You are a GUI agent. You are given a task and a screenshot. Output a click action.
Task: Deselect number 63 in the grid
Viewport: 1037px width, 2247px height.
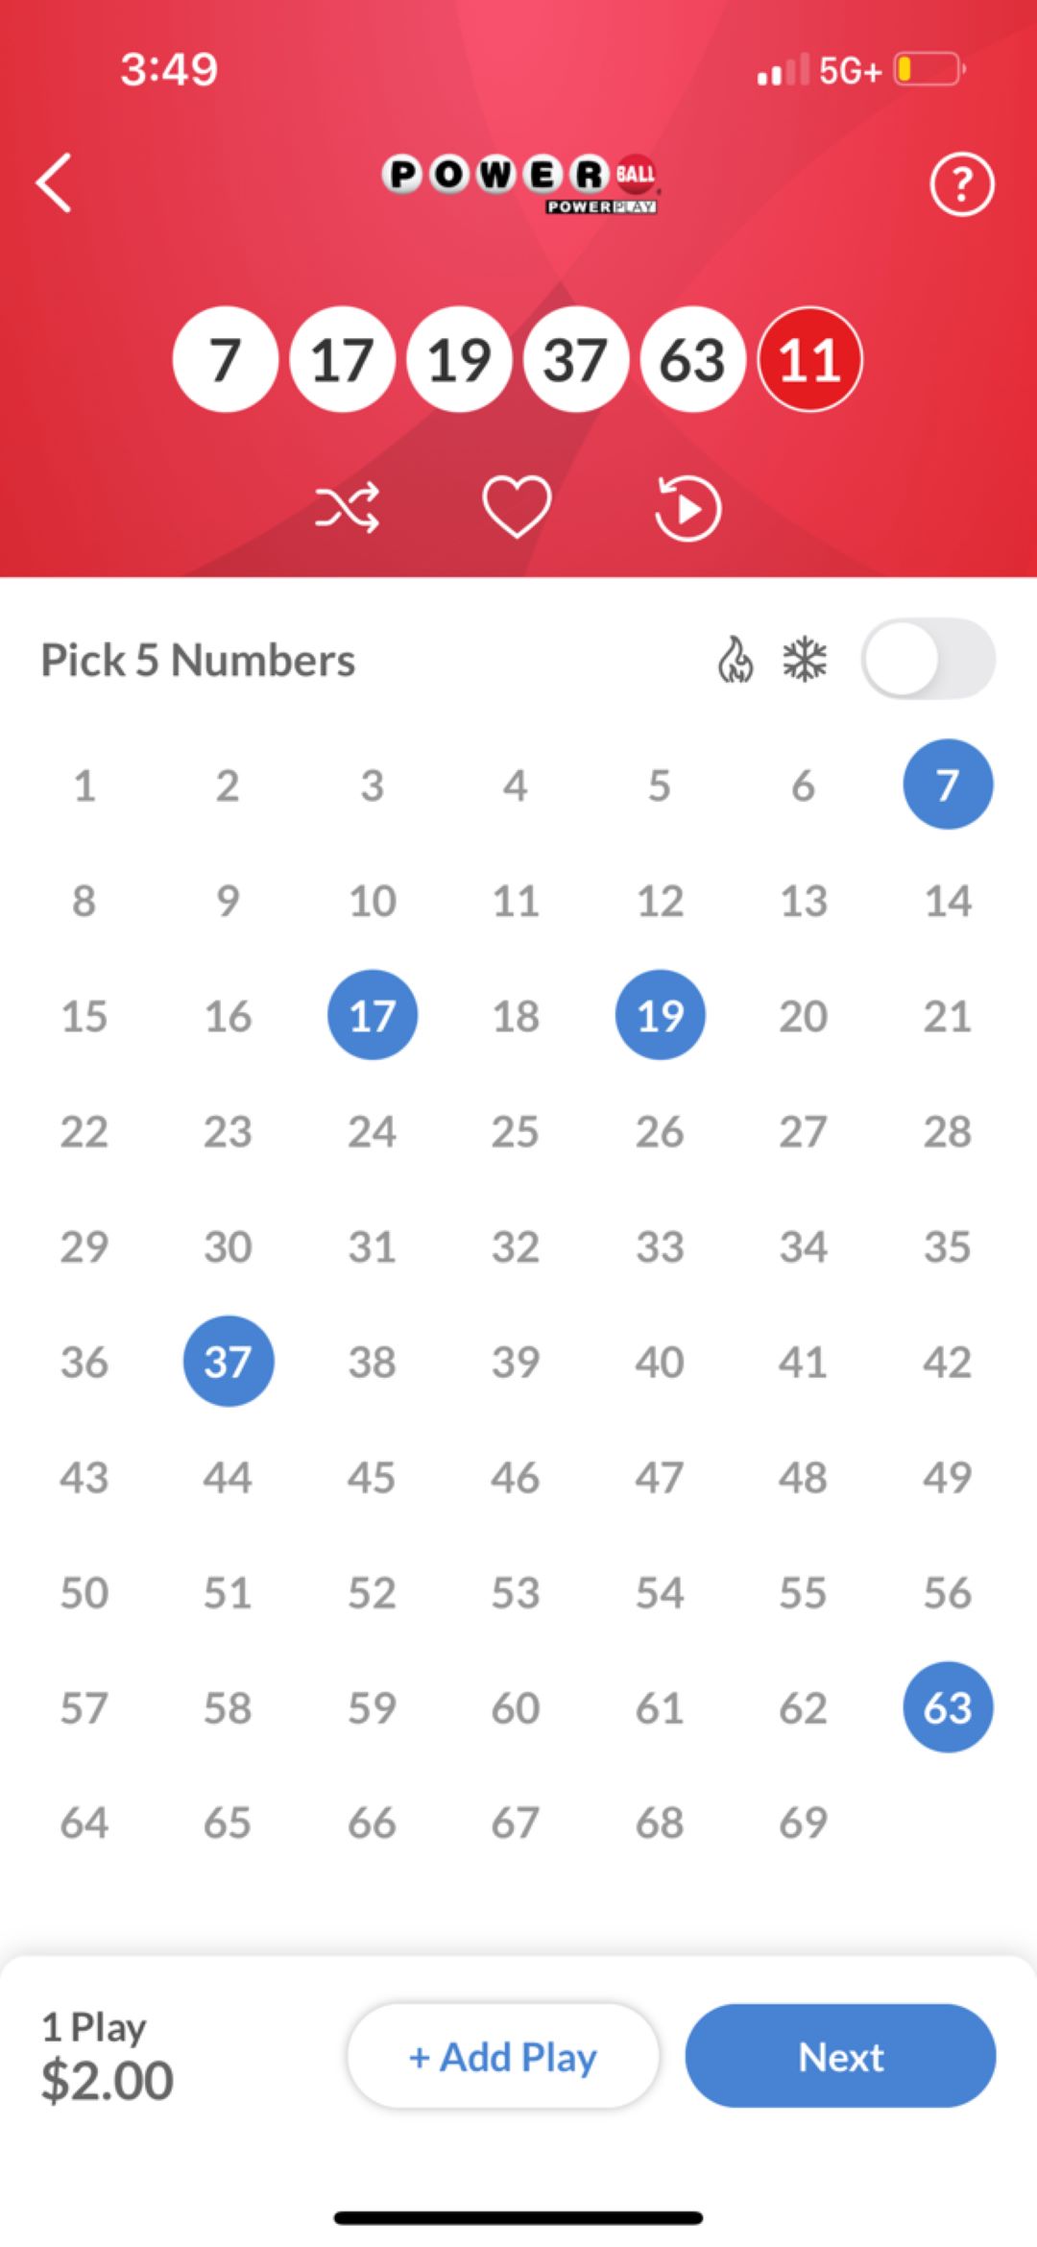coord(947,1706)
